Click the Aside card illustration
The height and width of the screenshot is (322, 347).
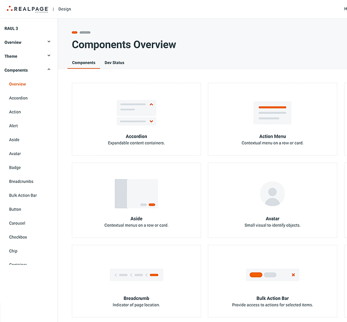click(x=137, y=194)
